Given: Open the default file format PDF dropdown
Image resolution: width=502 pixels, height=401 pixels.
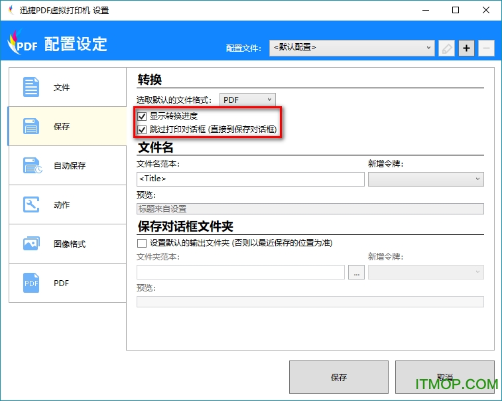Looking at the screenshot, I should pyautogui.click(x=247, y=100).
